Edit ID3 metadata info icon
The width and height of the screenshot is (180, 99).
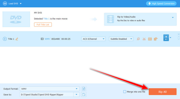pos(150,39)
